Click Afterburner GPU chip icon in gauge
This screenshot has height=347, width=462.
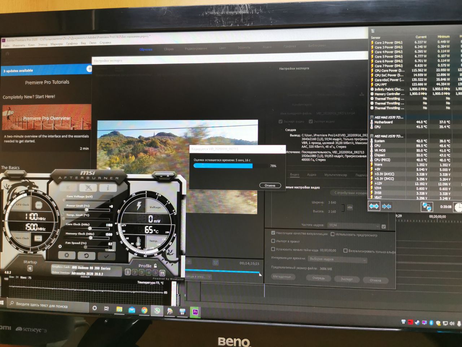click(x=39, y=205)
